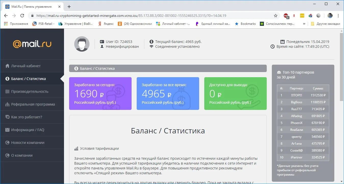Open Как это работает? sidebar item
Viewport: 344px width, 184px height.
[32, 117]
